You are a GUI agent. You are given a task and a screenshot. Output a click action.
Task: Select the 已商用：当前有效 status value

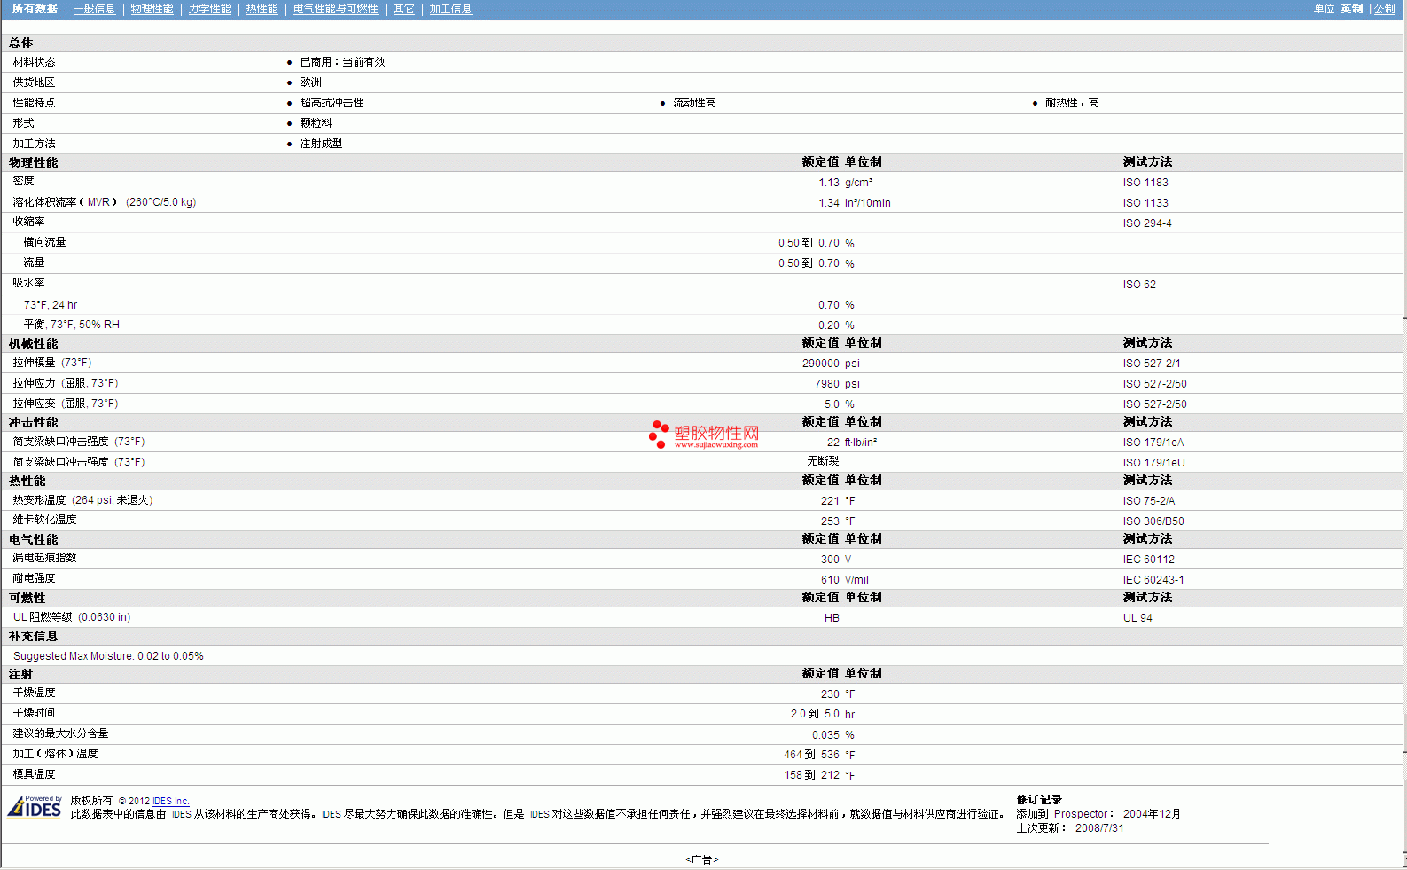point(342,62)
